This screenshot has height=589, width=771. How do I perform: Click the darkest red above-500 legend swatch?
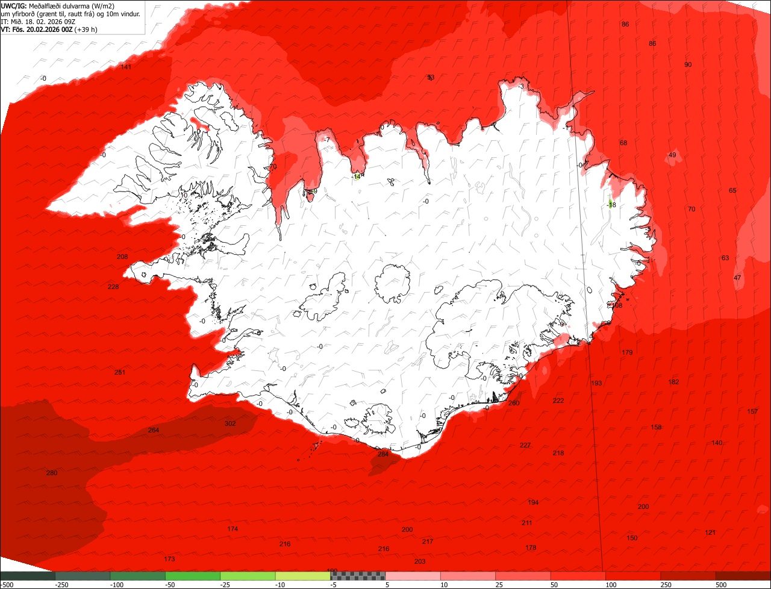[x=743, y=576]
